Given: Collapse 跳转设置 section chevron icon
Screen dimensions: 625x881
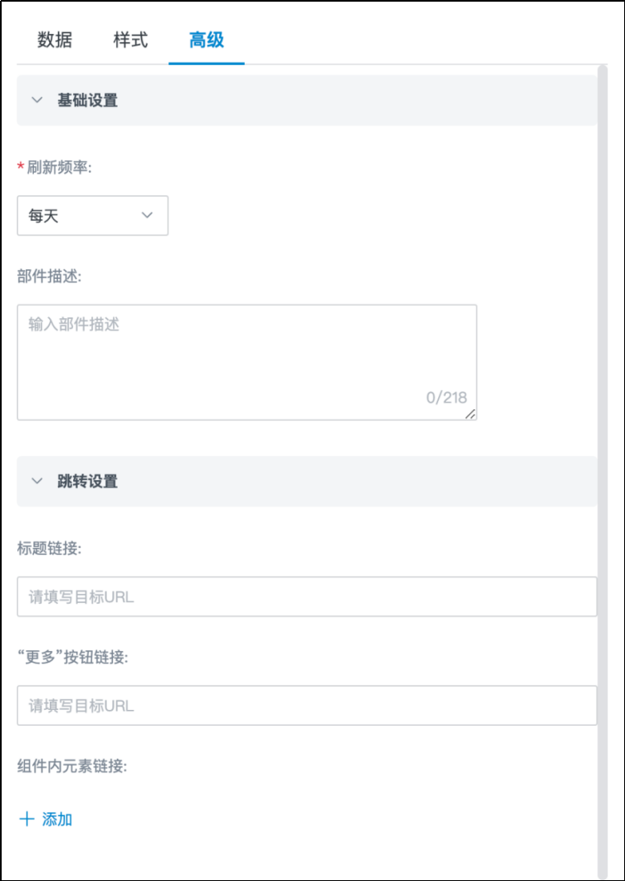Looking at the screenshot, I should click(37, 481).
